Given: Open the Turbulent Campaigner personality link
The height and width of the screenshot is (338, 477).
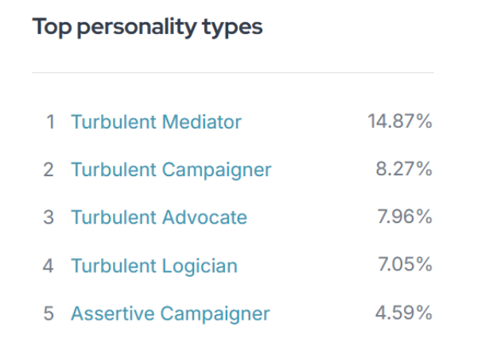Looking at the screenshot, I should pos(171,170).
